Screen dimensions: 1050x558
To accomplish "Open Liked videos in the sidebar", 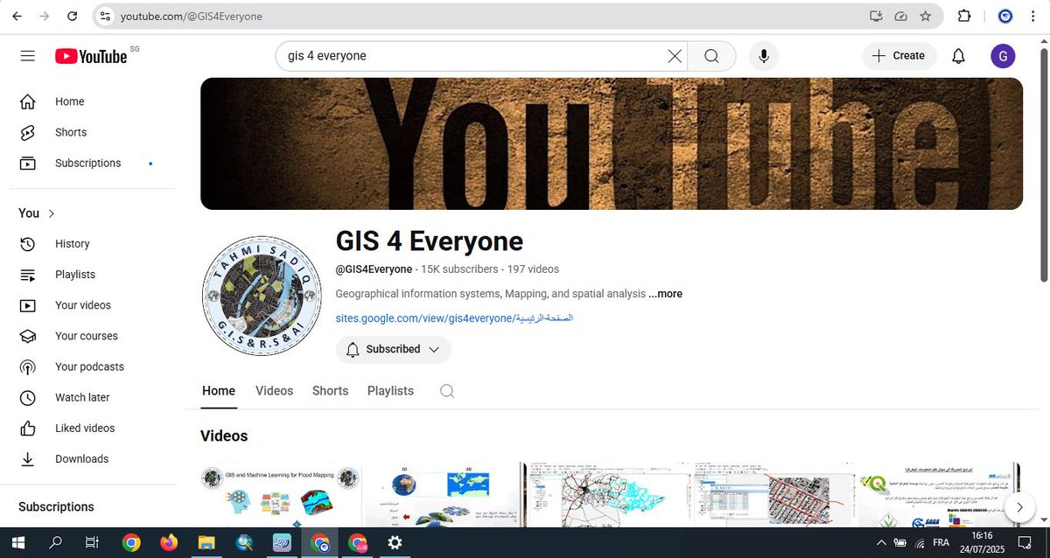I will click(x=92, y=428).
